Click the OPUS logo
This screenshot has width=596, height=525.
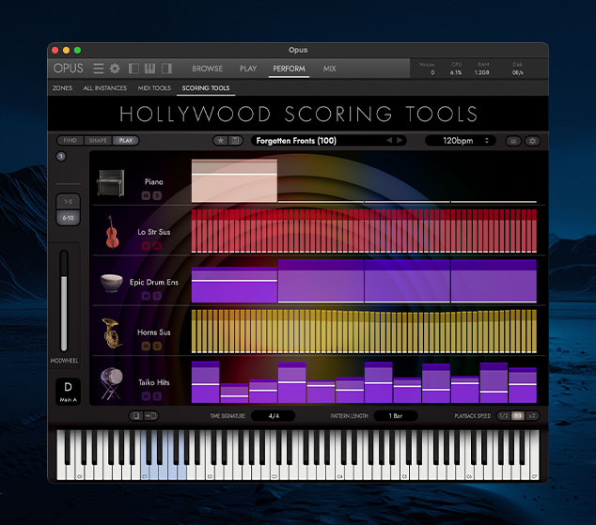tap(68, 69)
